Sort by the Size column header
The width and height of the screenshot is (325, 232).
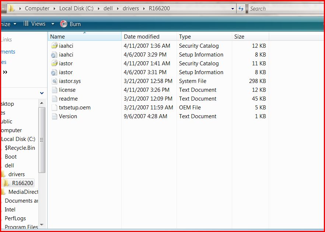(x=251, y=37)
